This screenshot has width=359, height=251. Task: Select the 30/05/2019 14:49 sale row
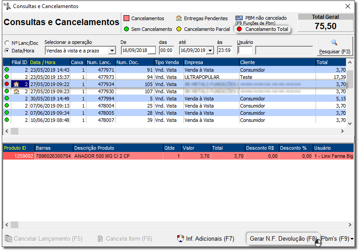coord(175,99)
